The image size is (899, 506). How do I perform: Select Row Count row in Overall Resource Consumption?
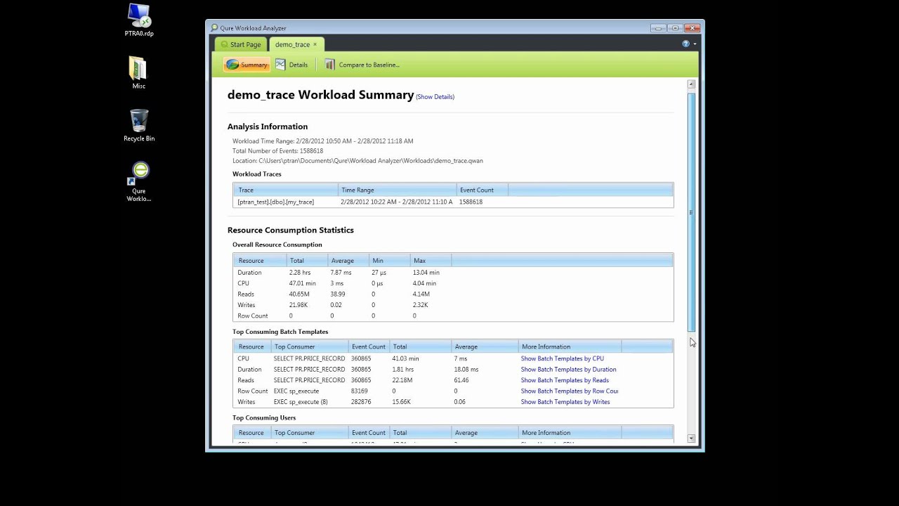pos(453,316)
